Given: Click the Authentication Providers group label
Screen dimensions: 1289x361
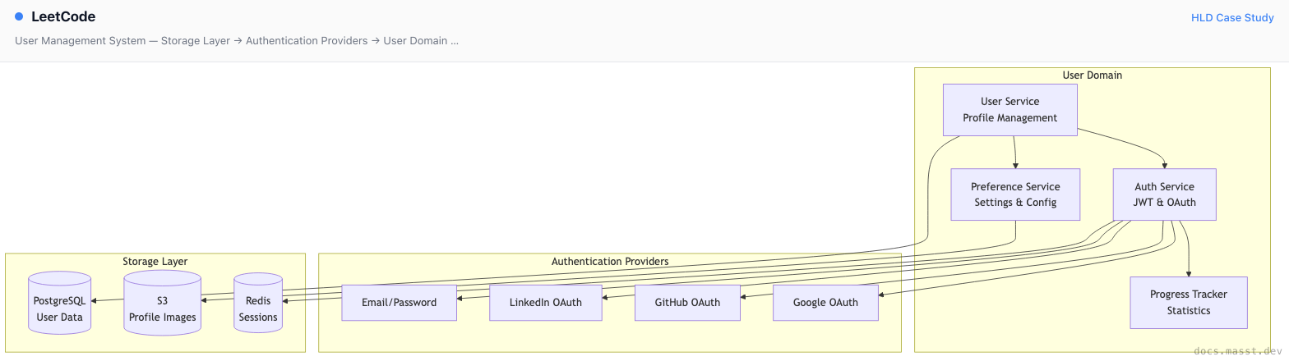Looking at the screenshot, I should [610, 262].
